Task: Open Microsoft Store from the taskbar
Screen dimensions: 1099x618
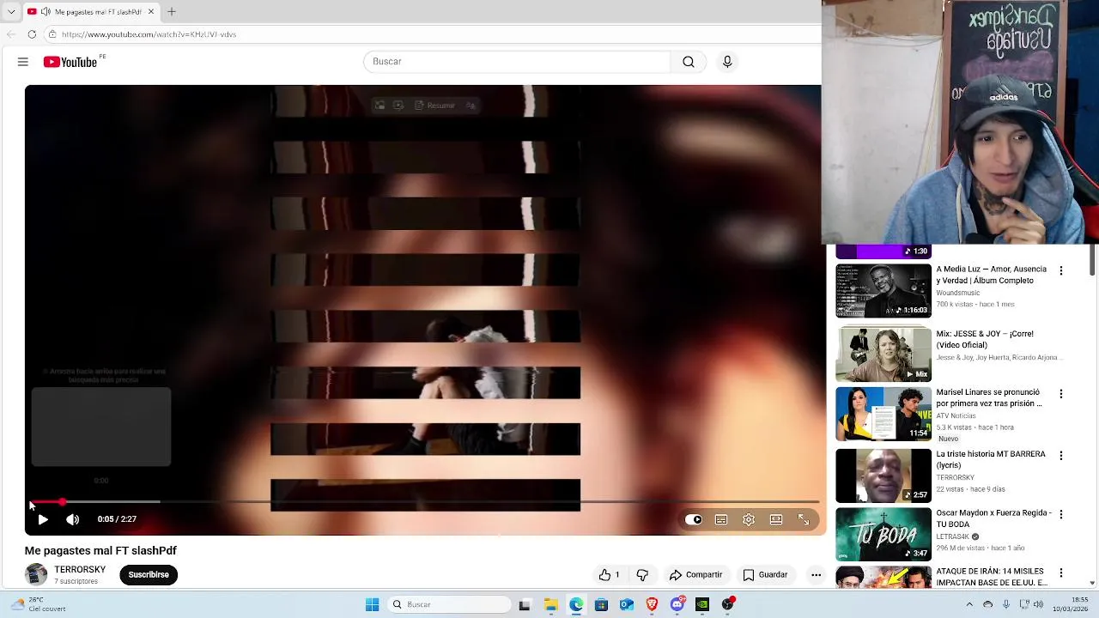Action: pos(601,604)
